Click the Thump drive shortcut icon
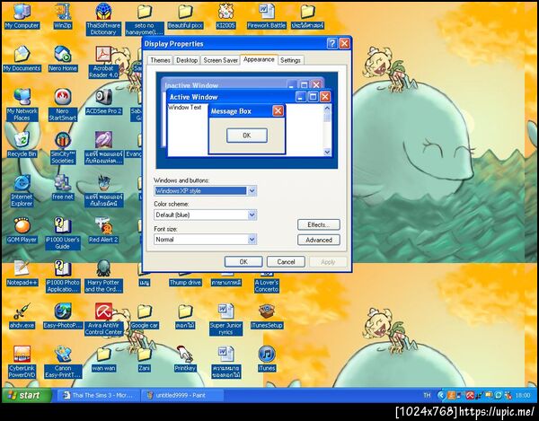Screen dimensions: 539x421 185,280
